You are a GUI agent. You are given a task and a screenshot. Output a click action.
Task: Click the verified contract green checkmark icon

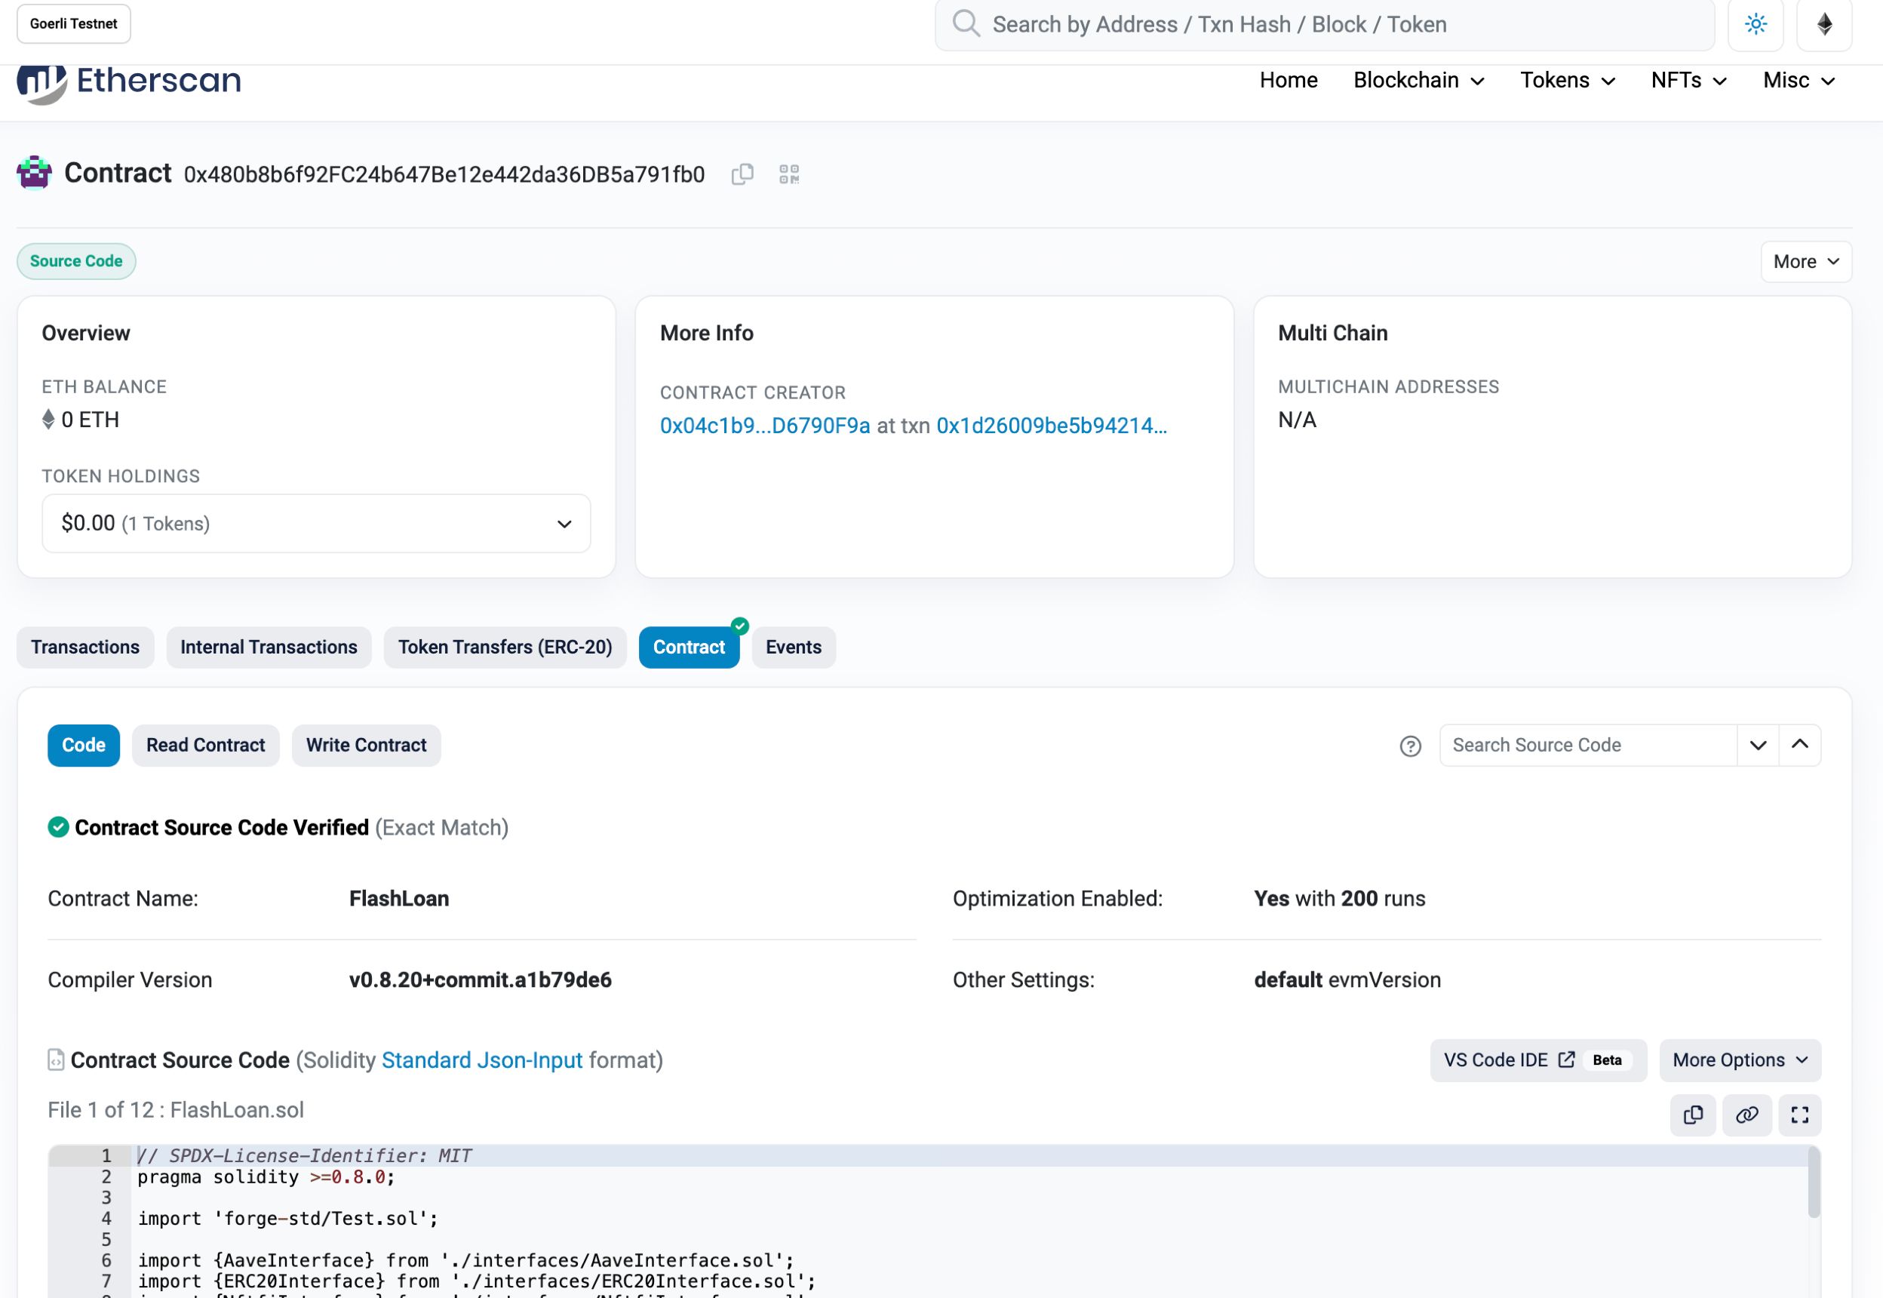(57, 827)
